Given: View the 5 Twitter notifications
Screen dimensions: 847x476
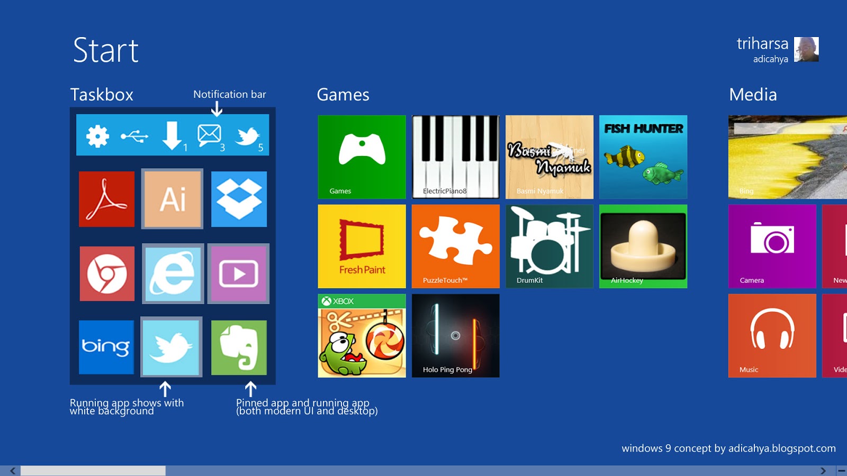Looking at the screenshot, I should tap(247, 136).
